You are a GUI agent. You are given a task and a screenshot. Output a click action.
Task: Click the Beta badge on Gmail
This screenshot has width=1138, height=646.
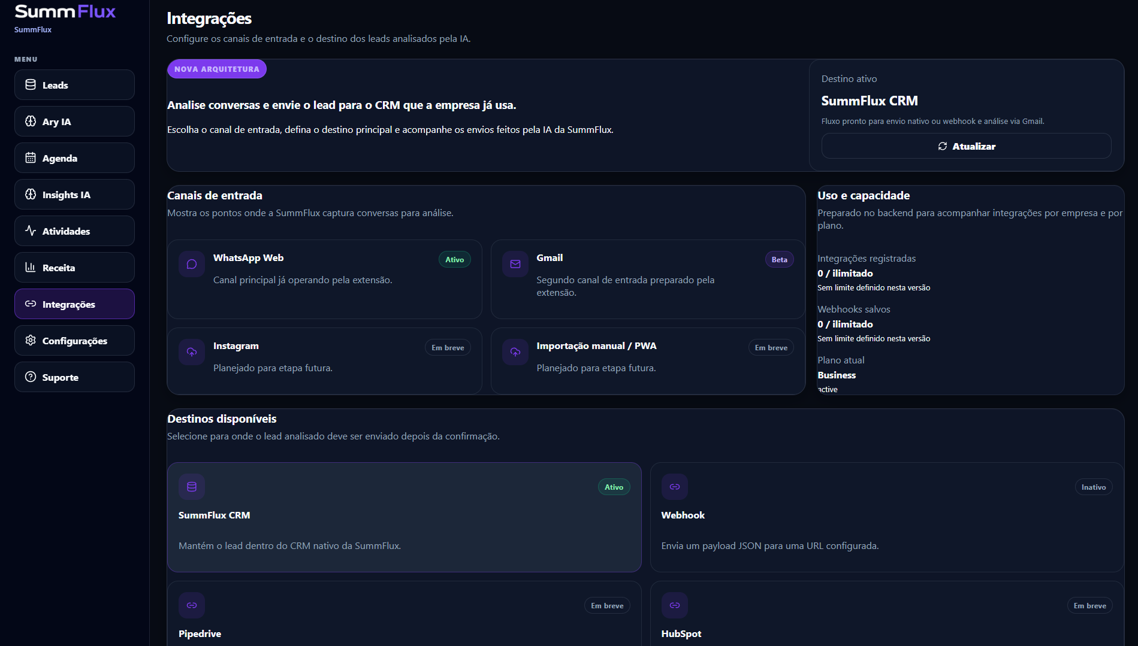coord(780,260)
